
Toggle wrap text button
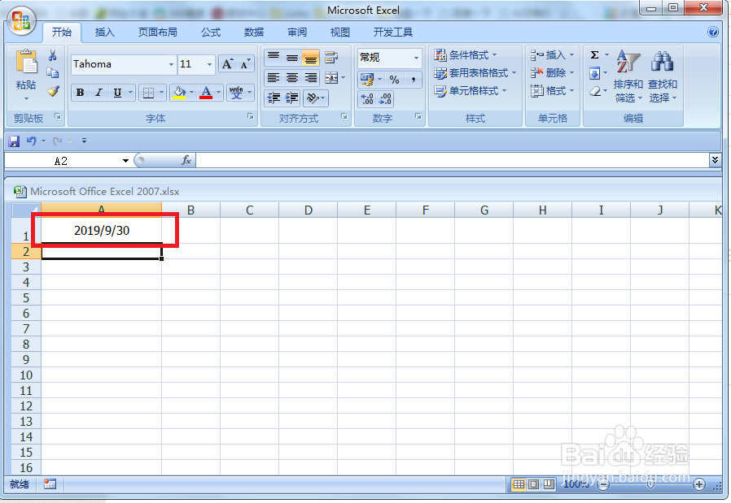[x=331, y=58]
